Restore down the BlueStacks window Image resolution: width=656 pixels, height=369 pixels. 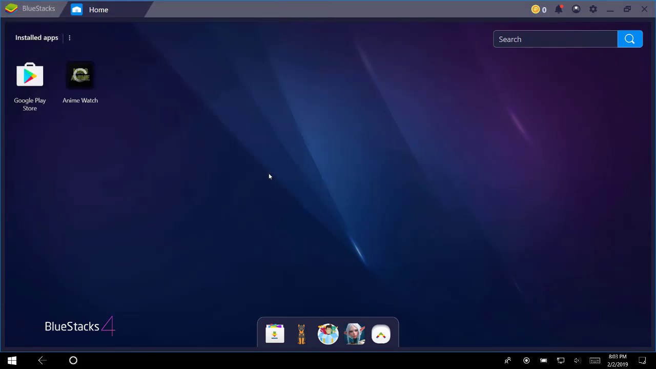pos(627,9)
